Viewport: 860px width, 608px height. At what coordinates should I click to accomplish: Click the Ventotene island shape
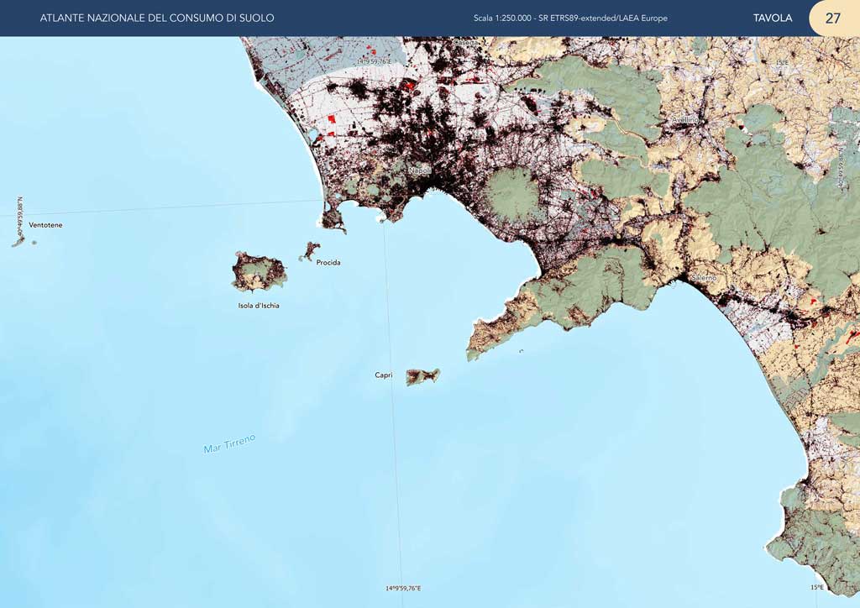click(18, 242)
